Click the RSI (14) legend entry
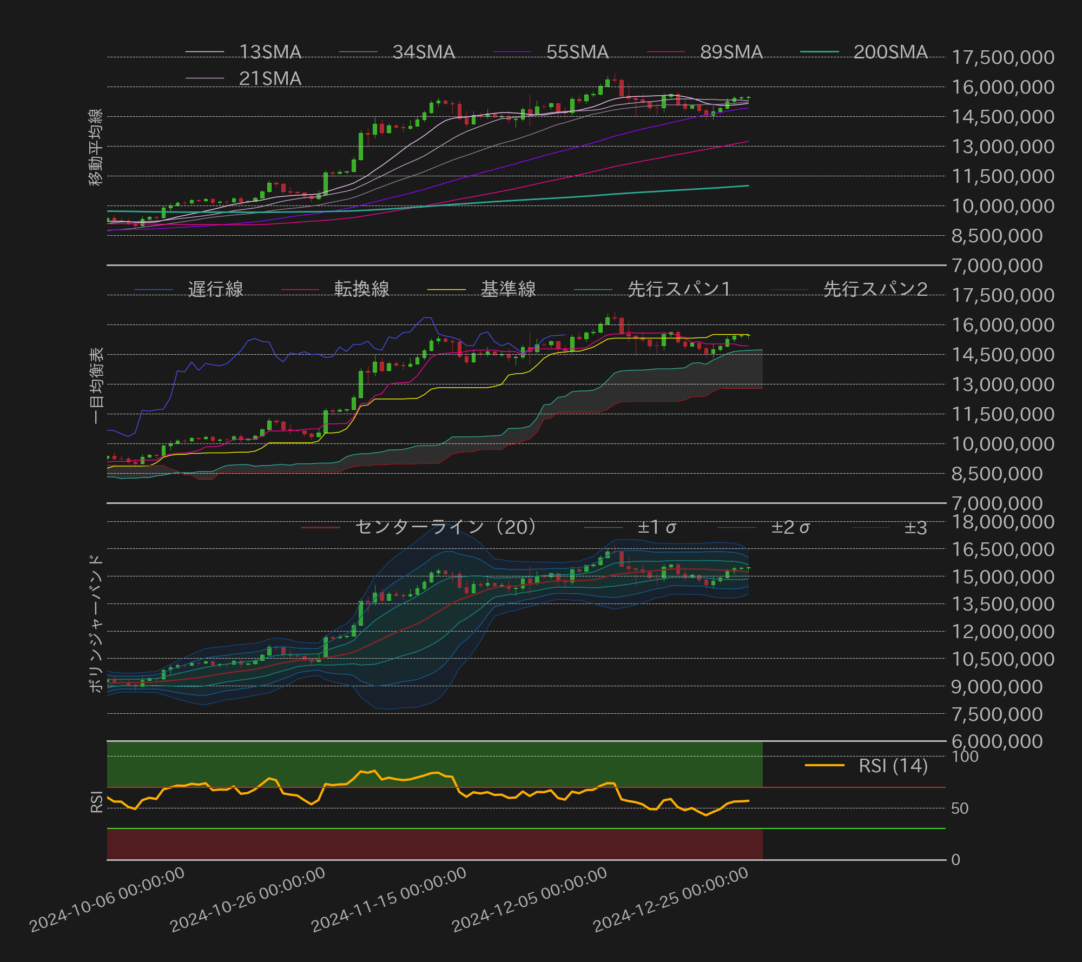This screenshot has width=1082, height=962. pyautogui.click(x=893, y=766)
